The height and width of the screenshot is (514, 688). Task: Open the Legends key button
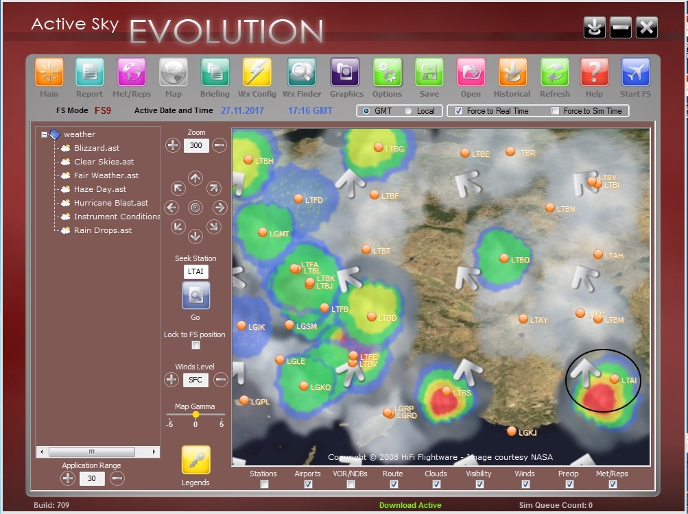[195, 460]
